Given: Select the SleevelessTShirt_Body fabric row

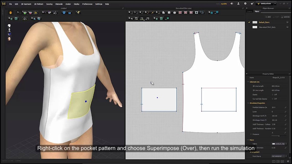Looking at the screenshot, I should [268, 27].
